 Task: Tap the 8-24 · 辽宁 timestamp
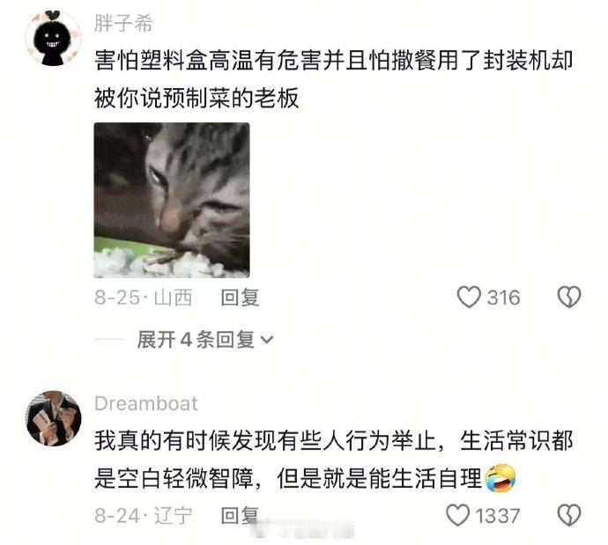tap(144, 516)
